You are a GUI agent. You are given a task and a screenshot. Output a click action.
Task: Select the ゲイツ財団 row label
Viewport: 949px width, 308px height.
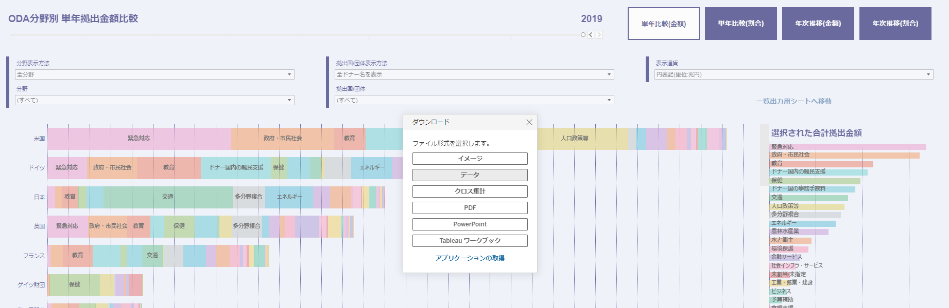tap(31, 285)
